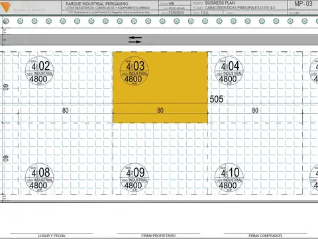Screen dimensions: 318x239
Task: Click the two-way traffic arrows on road
Action: [x=135, y=40]
